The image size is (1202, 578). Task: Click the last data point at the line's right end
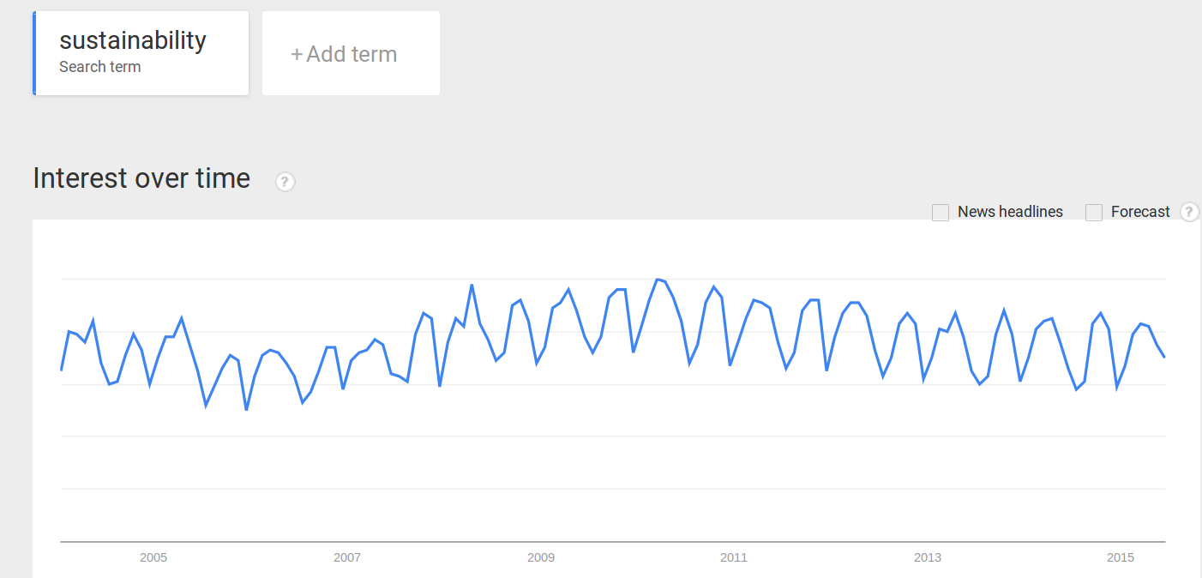point(1164,357)
